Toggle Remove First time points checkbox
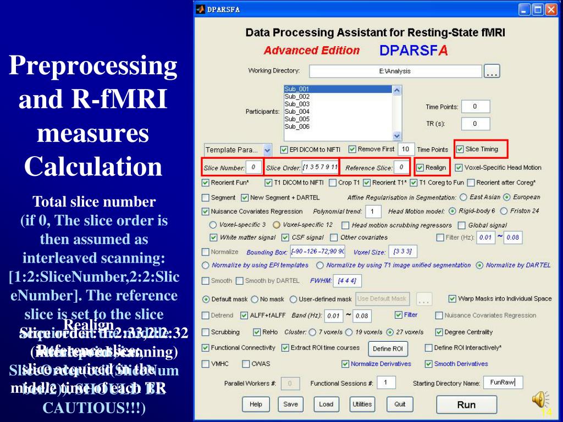Image resolution: width=563 pixels, height=422 pixels. [x=352, y=149]
